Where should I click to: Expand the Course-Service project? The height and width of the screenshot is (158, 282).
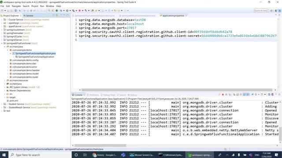click(2, 19)
